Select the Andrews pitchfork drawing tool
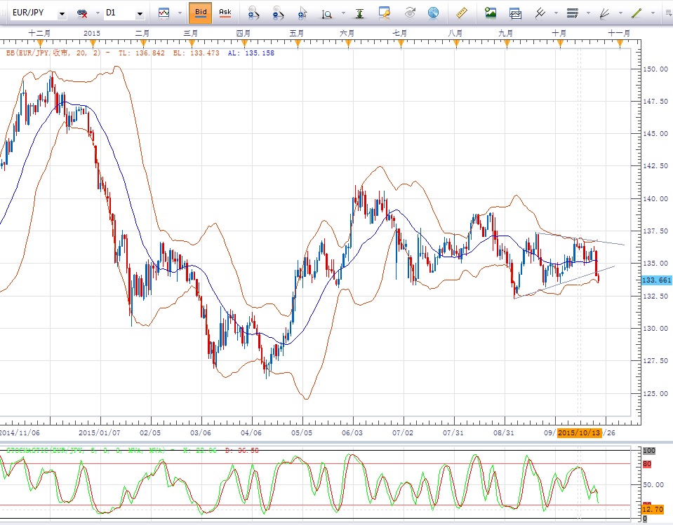The width and height of the screenshot is (673, 525). point(540,13)
